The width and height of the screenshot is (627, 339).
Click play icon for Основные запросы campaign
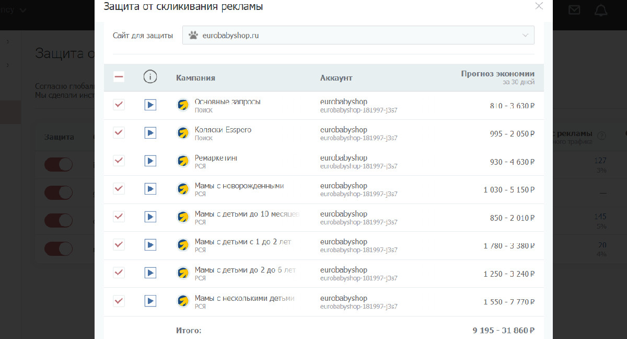pos(150,105)
